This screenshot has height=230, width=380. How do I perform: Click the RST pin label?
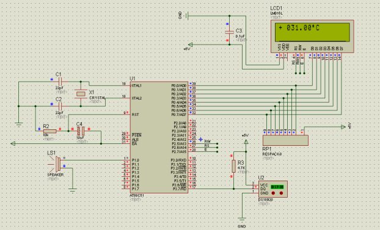click(x=135, y=115)
